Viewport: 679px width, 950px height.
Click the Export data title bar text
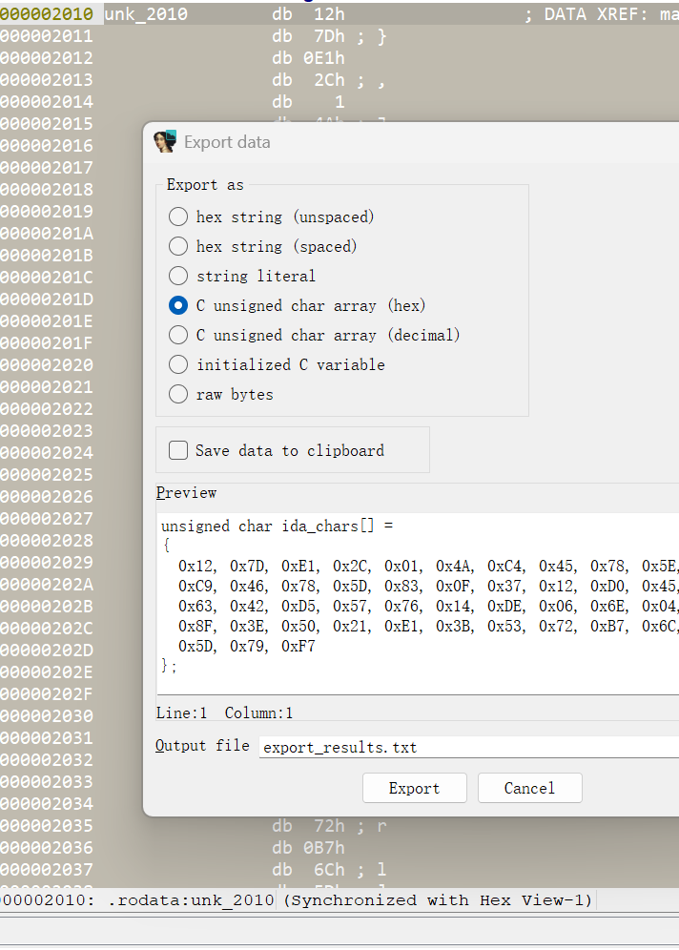coord(227,142)
